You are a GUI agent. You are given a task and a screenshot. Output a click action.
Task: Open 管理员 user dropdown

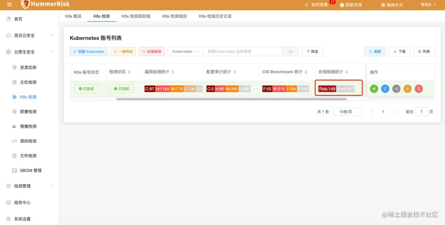click(428, 5)
